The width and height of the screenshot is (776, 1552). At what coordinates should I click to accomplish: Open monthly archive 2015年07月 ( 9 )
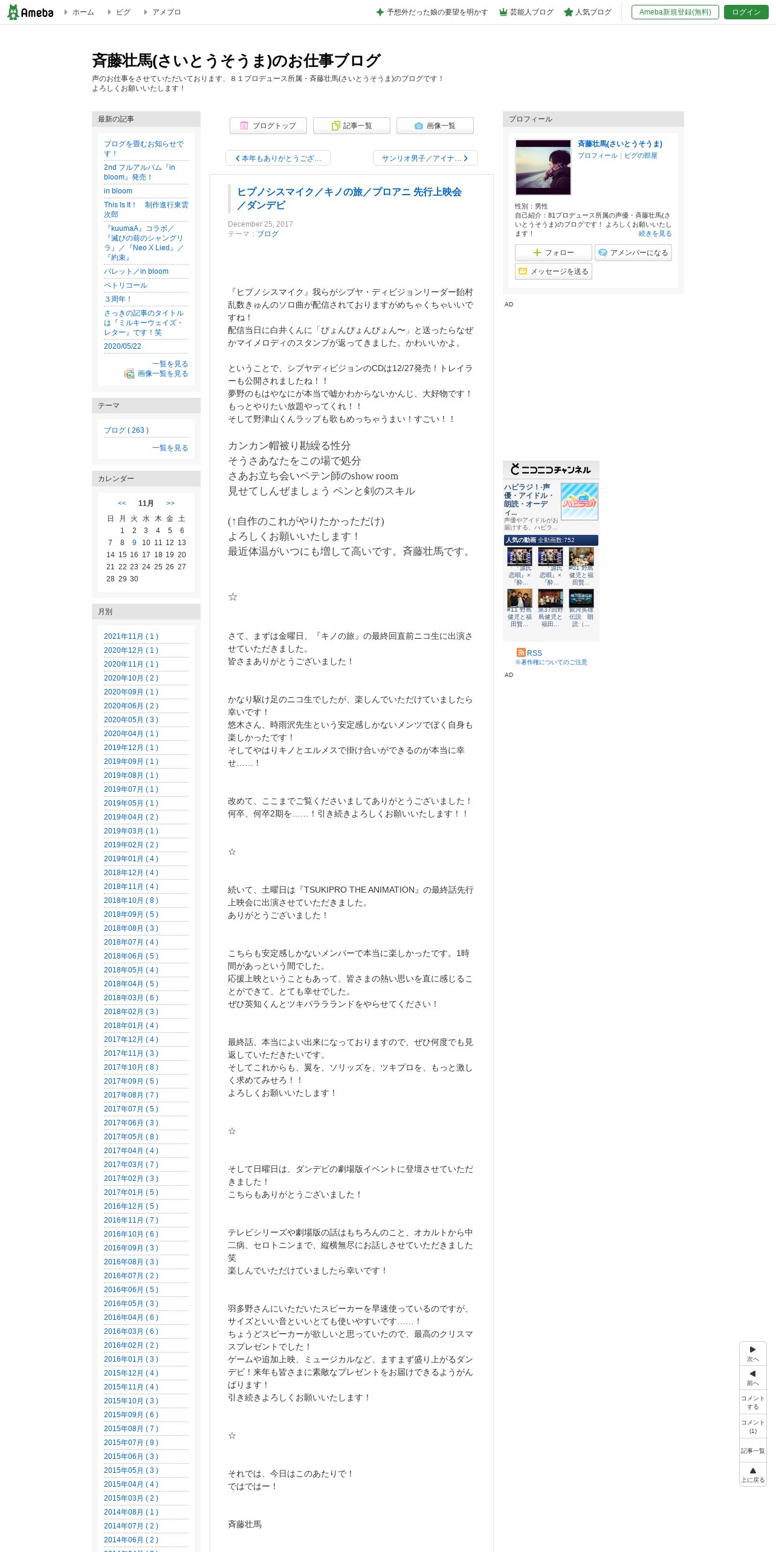pyautogui.click(x=131, y=1443)
